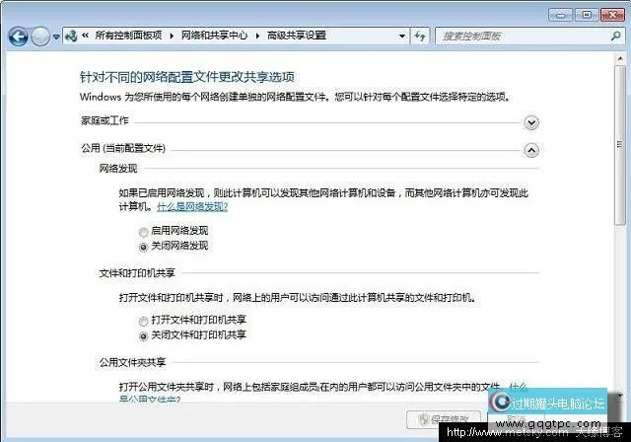Click the 文件和打印机共享 section label
The height and width of the screenshot is (442, 631).
pos(137,273)
